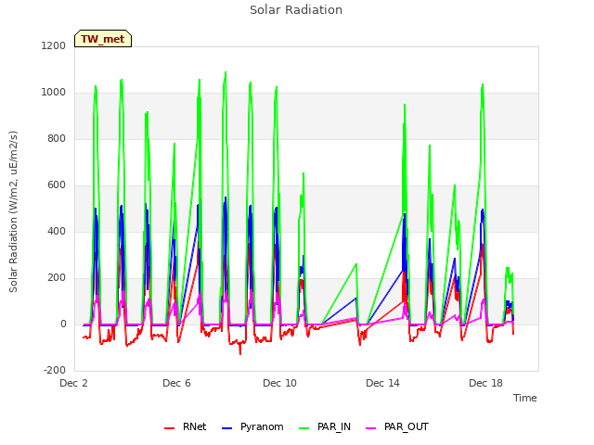This screenshot has width=594, height=445.
Task: Toggle the PAR_IN legend entry
Action: [x=325, y=426]
